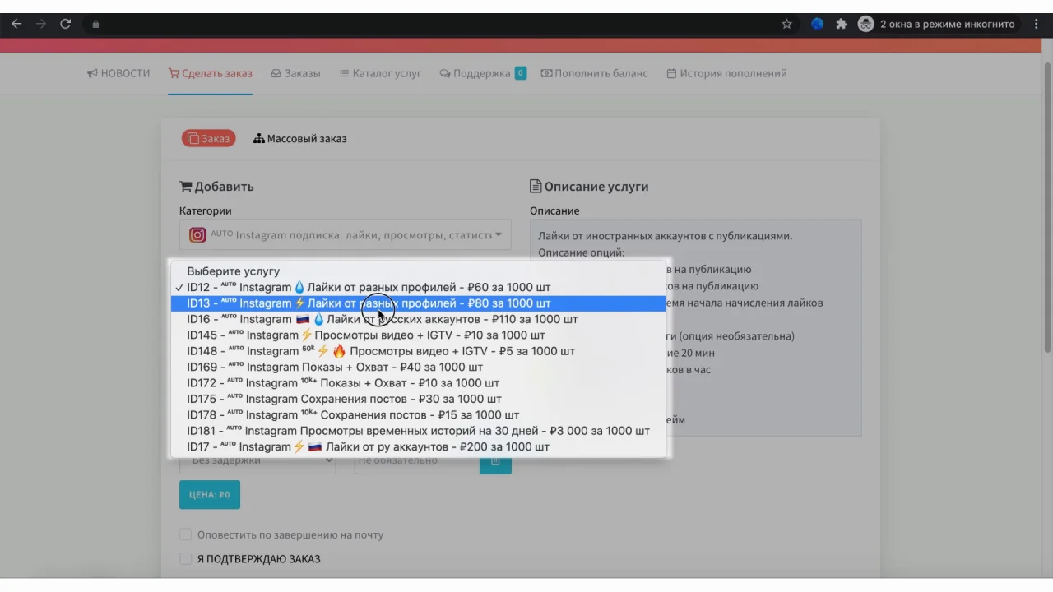Pick ID175 Сохранения постов ₽30
This screenshot has height=592, width=1053.
[x=418, y=399]
